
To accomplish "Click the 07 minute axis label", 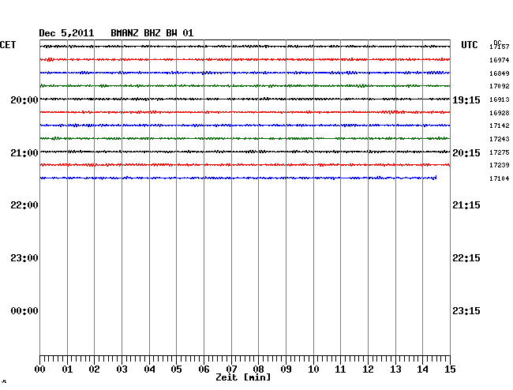I will [x=231, y=369].
